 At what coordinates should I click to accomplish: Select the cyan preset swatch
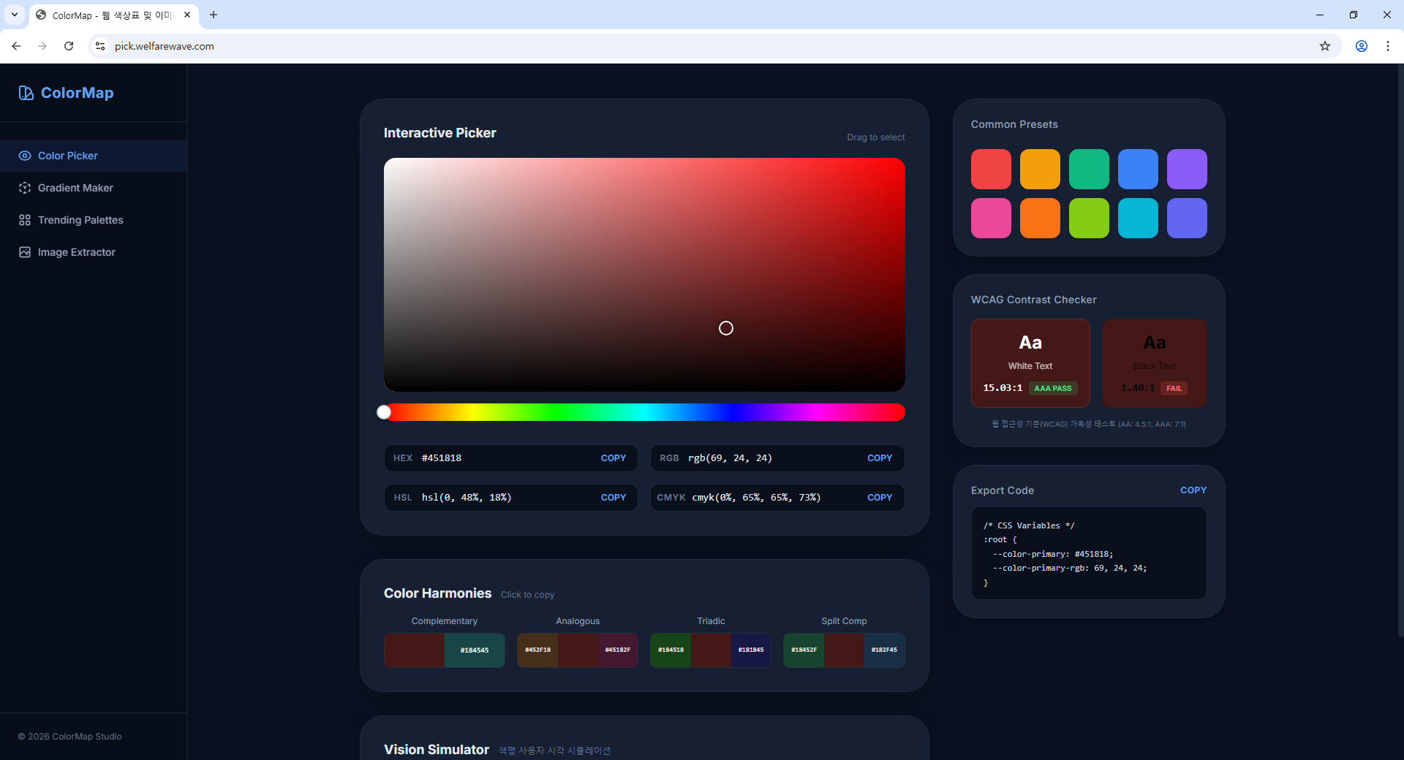(1138, 218)
